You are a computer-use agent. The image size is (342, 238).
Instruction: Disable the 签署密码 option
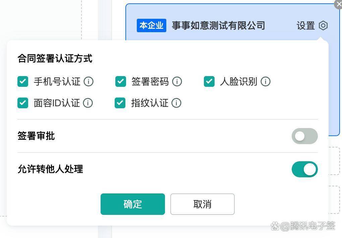[x=120, y=81]
